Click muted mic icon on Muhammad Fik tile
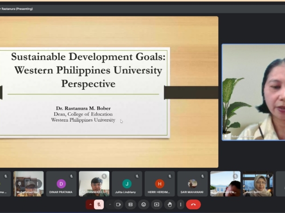The height and width of the screenshot is (213, 285). 235,176
